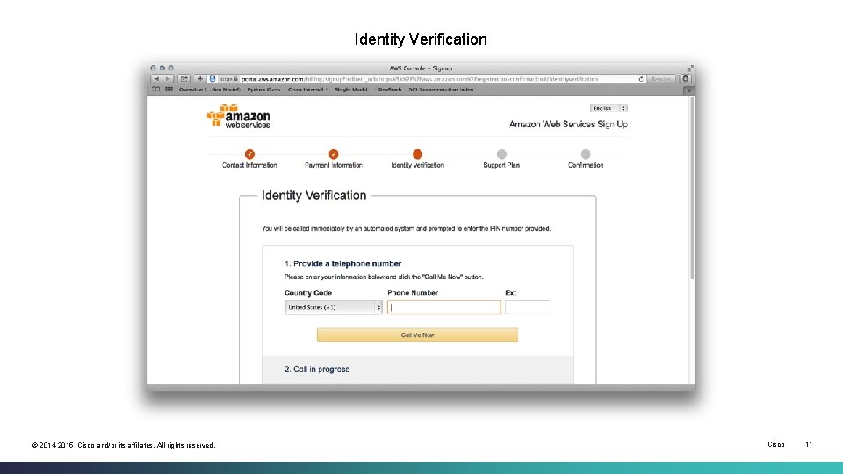Click the Safari window red close button
843x474 pixels.
(x=153, y=68)
